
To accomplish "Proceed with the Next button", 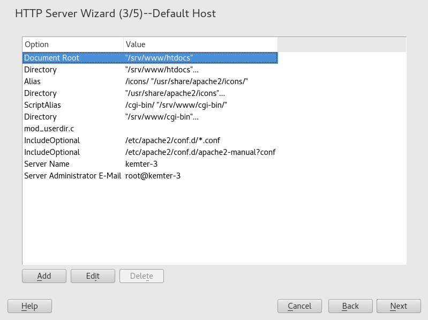I will [398, 306].
